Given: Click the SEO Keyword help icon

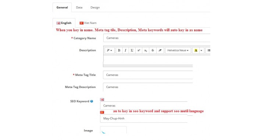Looking at the screenshot, I should tap(92, 101).
